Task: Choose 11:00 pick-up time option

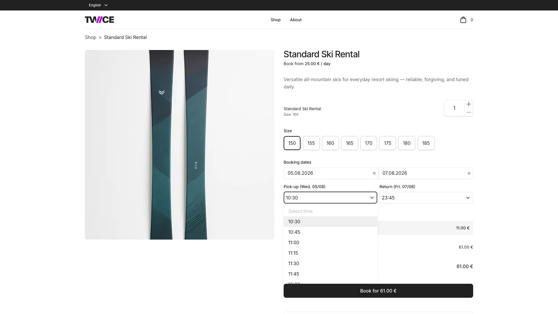Action: tap(330, 242)
